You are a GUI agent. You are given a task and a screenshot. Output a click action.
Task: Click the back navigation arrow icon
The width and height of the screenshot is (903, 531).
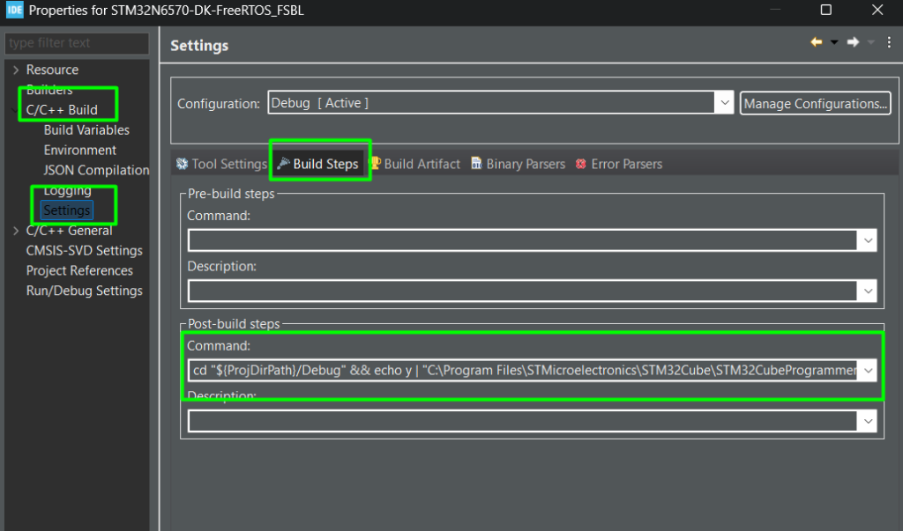817,42
